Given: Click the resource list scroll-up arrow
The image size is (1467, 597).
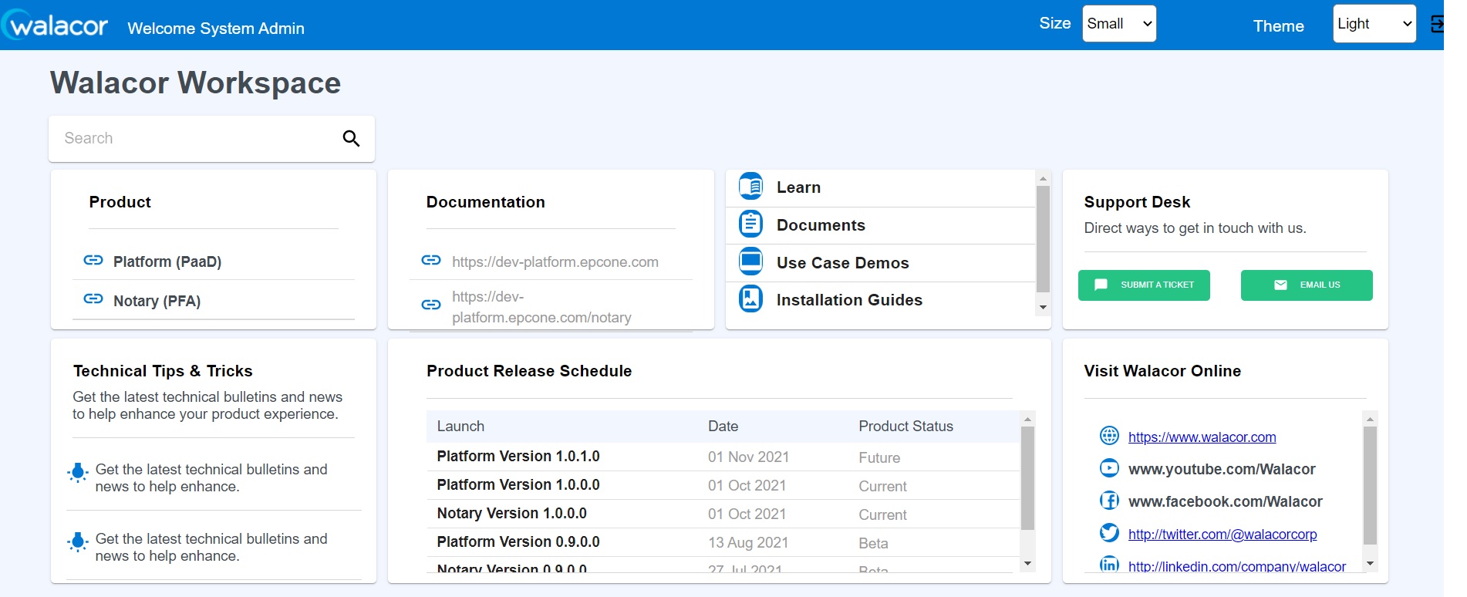Looking at the screenshot, I should 1043,178.
